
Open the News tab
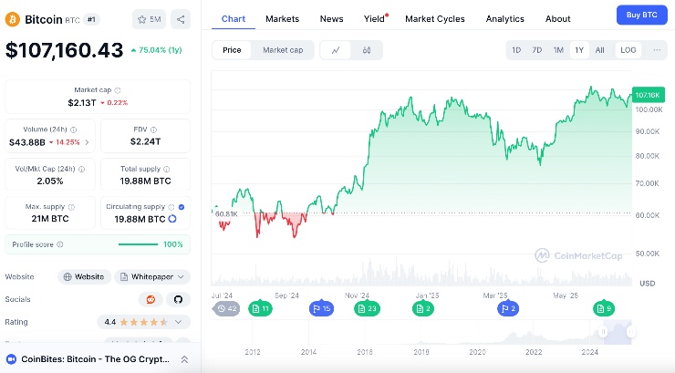[x=331, y=19]
